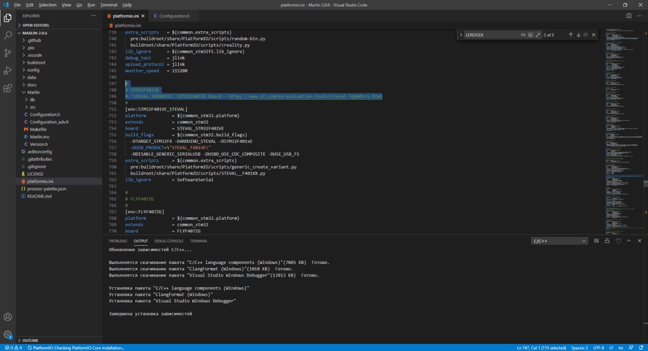This screenshot has width=648, height=351.
Task: Toggle Find in Selection option
Action: (x=586, y=35)
